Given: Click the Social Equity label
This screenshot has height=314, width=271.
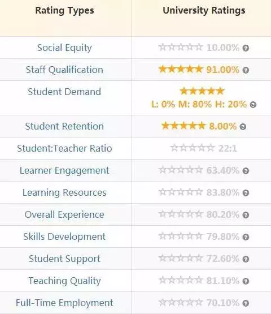Looking at the screenshot, I should point(64,48).
